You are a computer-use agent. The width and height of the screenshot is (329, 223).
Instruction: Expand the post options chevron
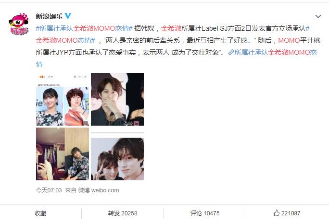click(x=318, y=16)
